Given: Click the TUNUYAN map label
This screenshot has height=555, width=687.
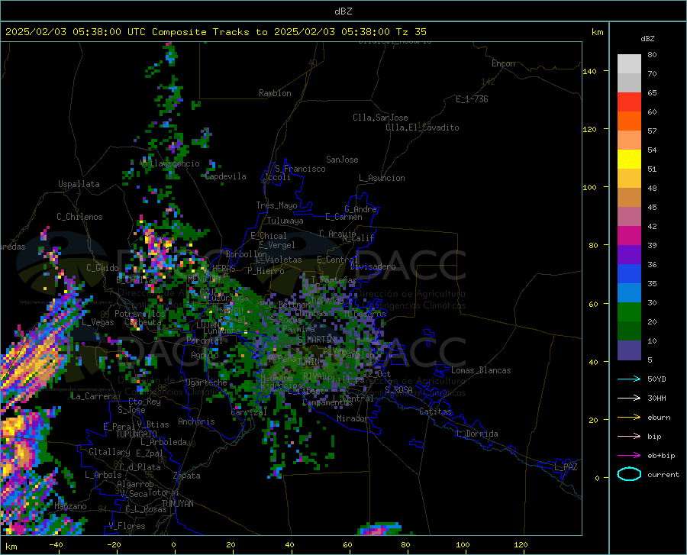Looking at the screenshot, I should click(177, 503).
